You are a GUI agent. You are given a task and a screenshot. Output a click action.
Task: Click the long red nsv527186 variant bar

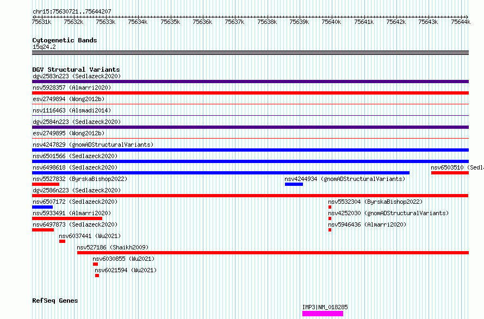click(273, 253)
